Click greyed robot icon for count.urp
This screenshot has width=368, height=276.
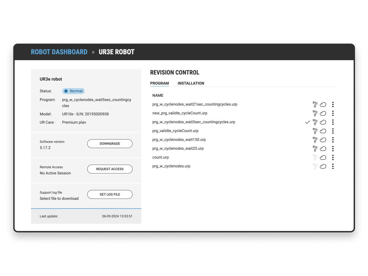point(315,157)
